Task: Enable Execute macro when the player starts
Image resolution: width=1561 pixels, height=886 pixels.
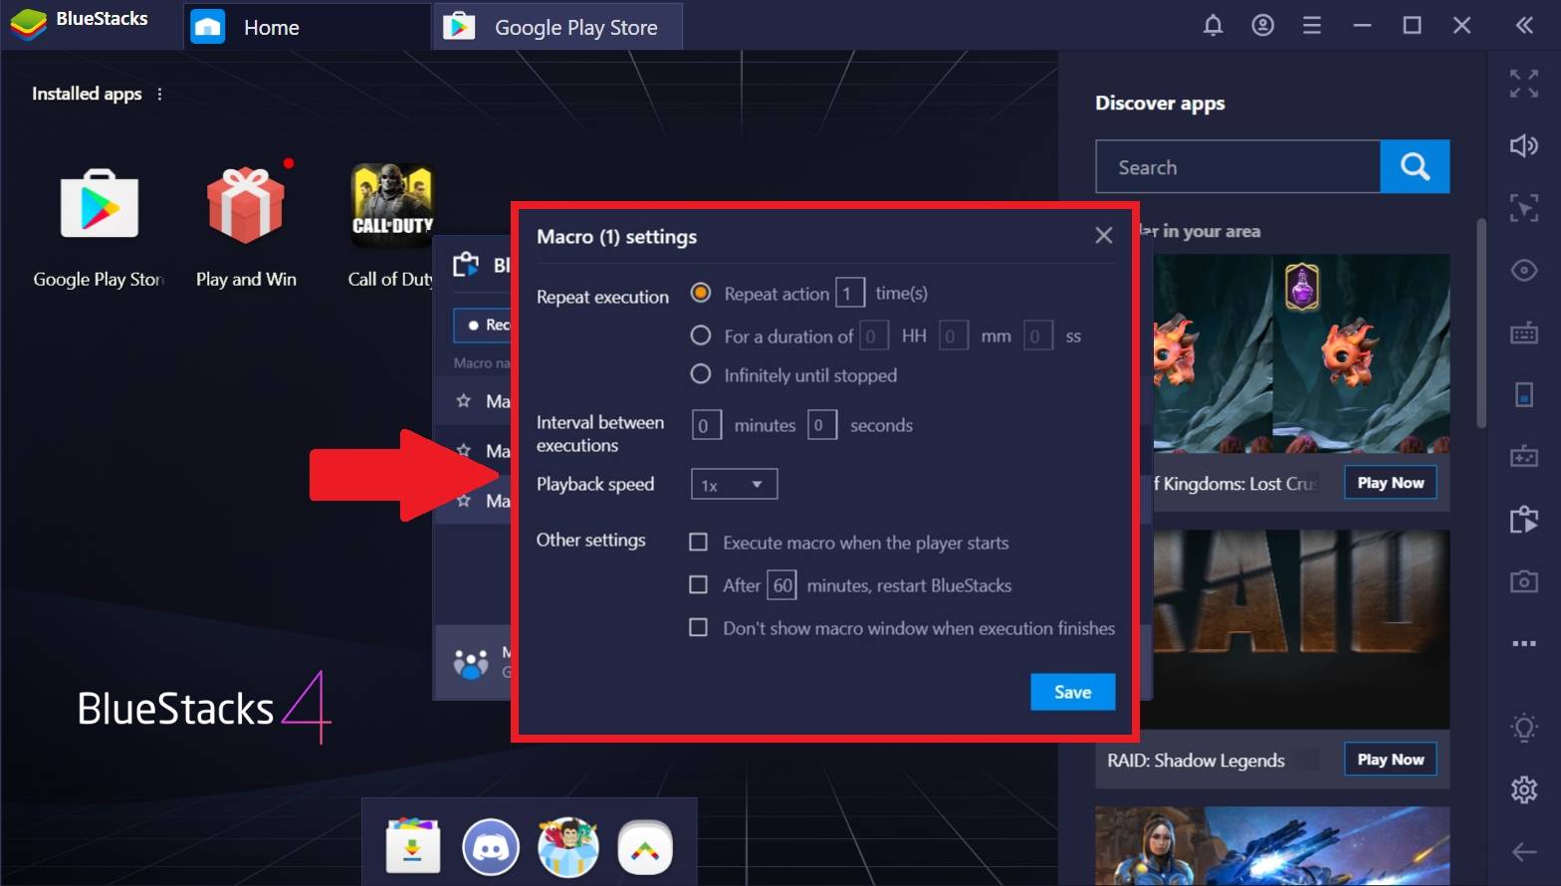Action: click(699, 542)
